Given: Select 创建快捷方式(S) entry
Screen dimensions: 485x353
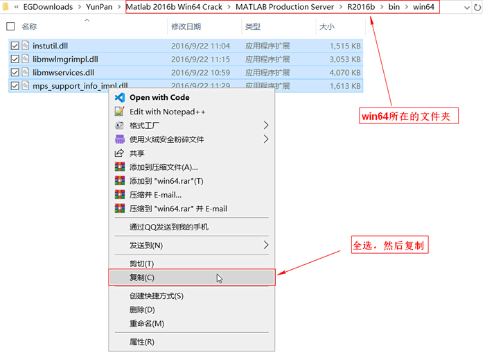Looking at the screenshot, I should [191, 296].
